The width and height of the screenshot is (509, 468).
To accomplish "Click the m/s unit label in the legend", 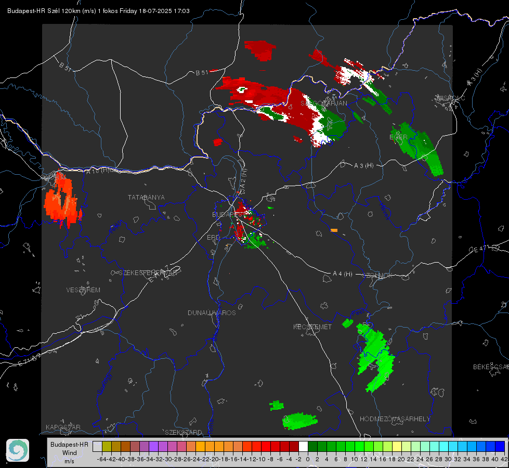I will [x=69, y=461].
